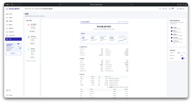
Task: Click the page reload icon in address bar
Action: point(132,5)
